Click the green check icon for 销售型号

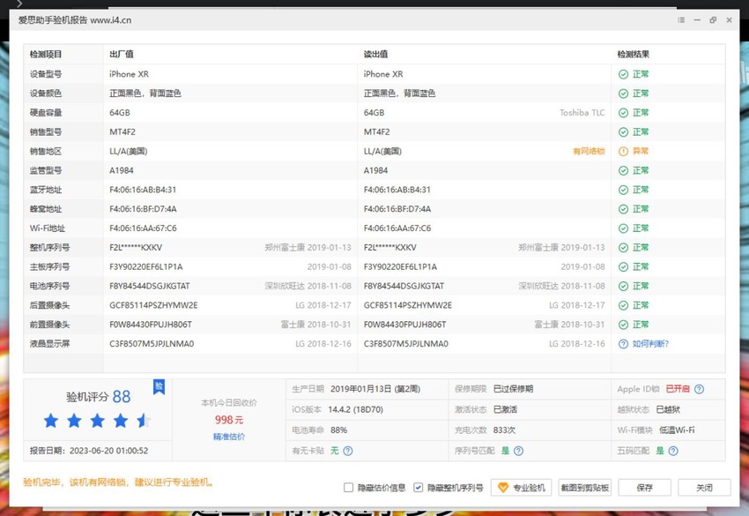tap(623, 132)
